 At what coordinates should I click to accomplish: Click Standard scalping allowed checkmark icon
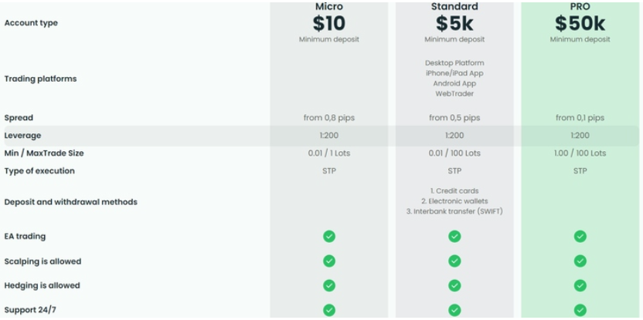(454, 261)
